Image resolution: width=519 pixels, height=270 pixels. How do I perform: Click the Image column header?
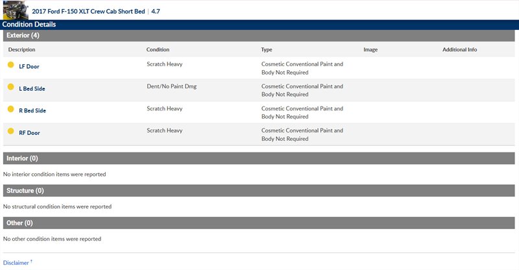click(370, 49)
